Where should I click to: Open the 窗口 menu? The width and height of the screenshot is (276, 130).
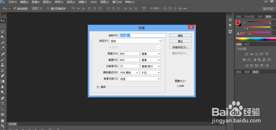(x=117, y=2)
